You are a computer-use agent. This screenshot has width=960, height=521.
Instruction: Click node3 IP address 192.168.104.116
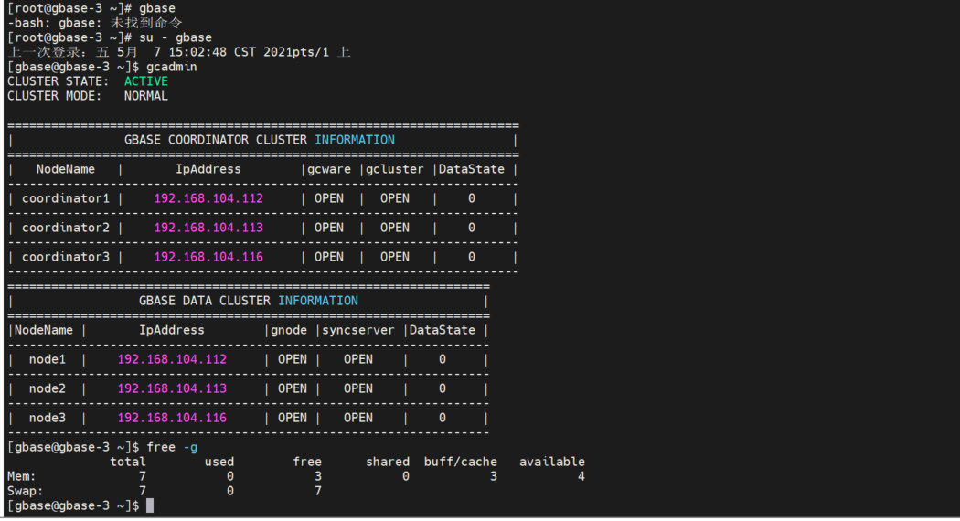[172, 418]
